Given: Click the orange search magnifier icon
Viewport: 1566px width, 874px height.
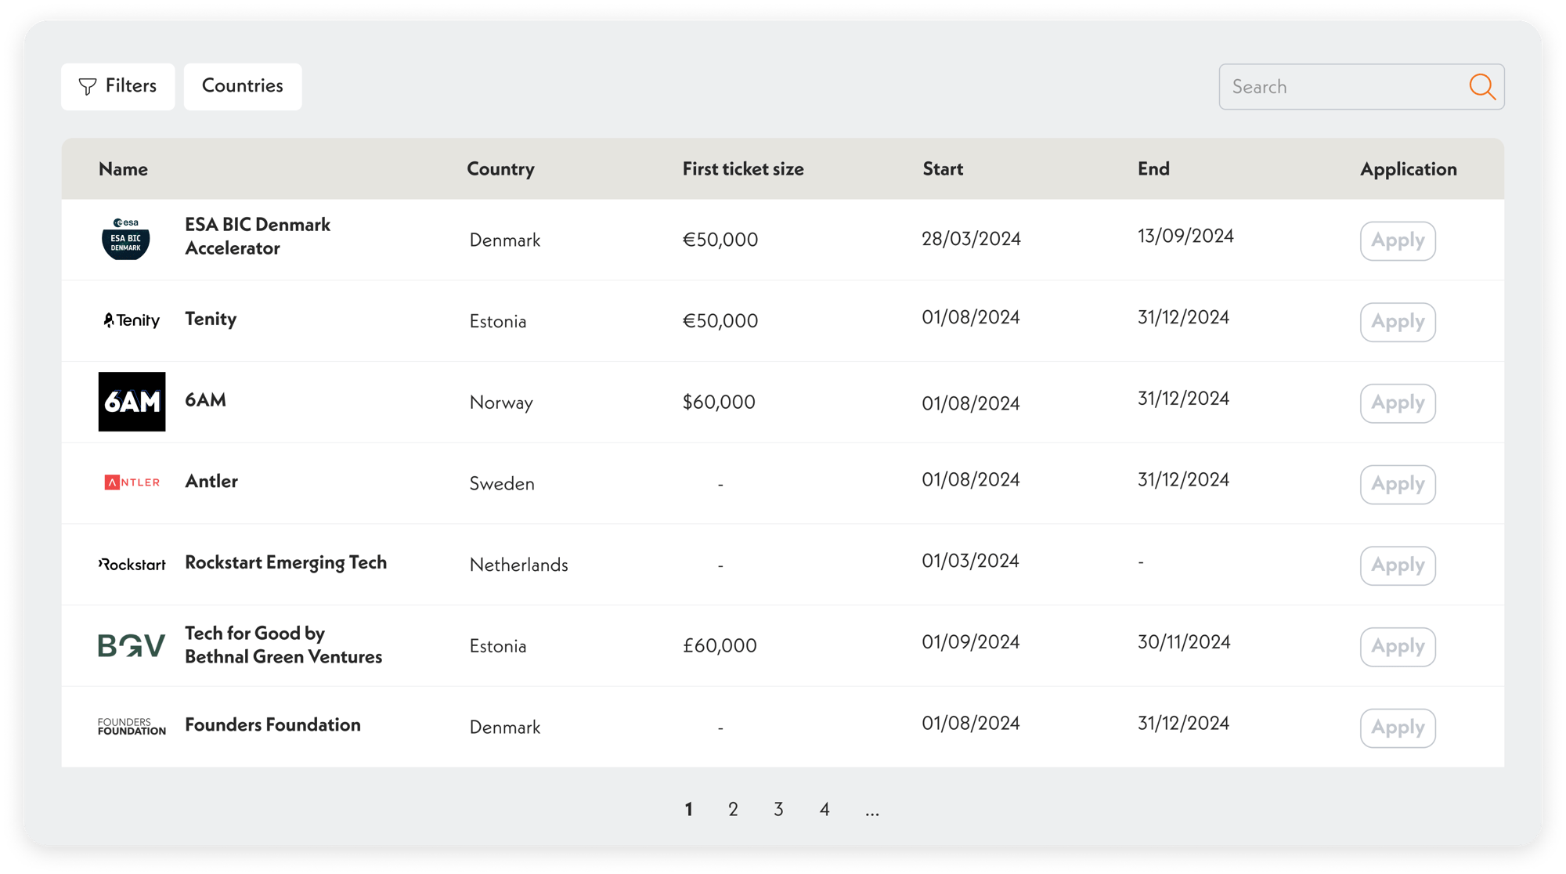Looking at the screenshot, I should [1481, 87].
